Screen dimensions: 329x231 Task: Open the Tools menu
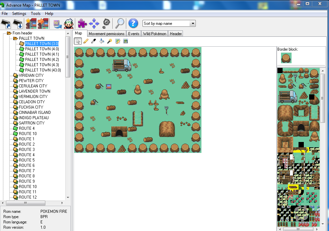(35, 14)
